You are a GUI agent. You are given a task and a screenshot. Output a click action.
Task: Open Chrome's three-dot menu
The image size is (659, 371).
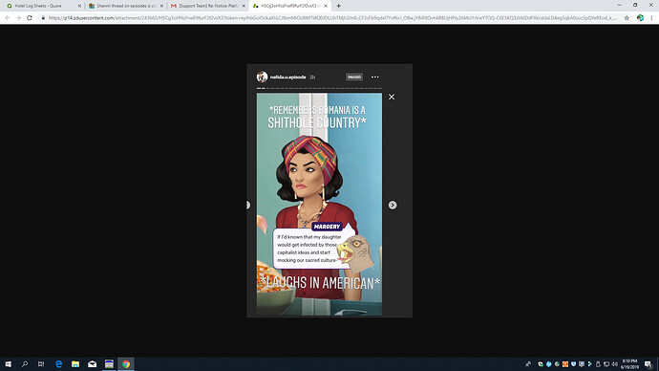[x=651, y=18]
